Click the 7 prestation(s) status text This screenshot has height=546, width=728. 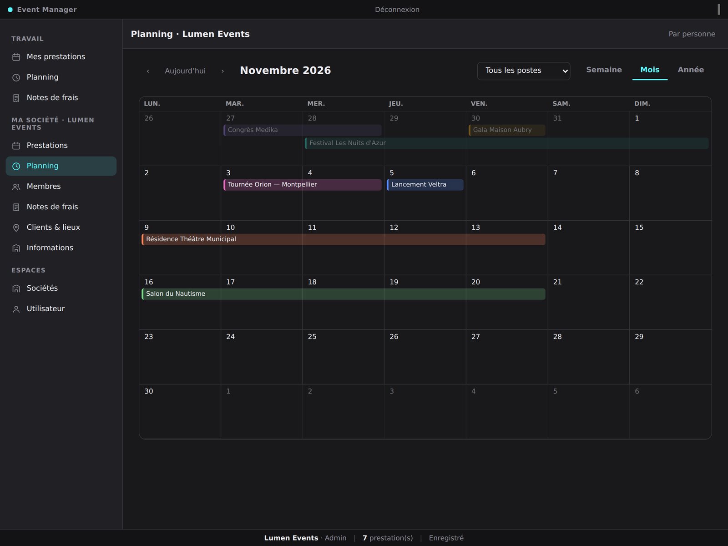(388, 538)
